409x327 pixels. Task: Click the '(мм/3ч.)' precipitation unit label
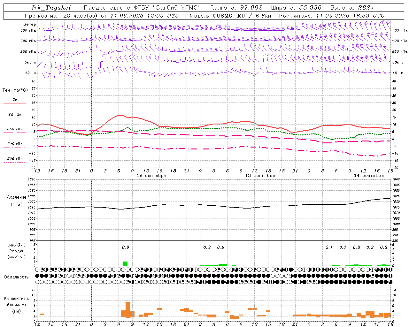pos(16,245)
